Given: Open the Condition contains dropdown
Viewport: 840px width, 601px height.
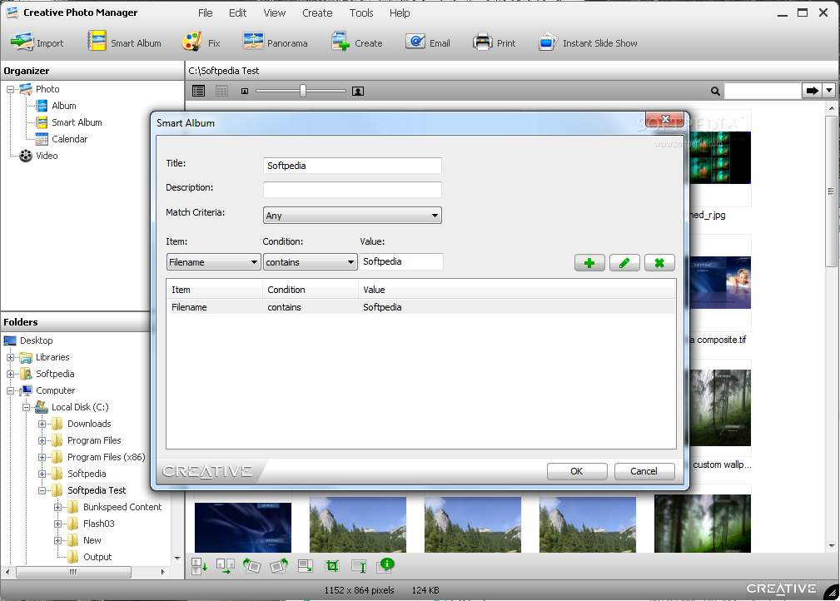Looking at the screenshot, I should (x=311, y=262).
